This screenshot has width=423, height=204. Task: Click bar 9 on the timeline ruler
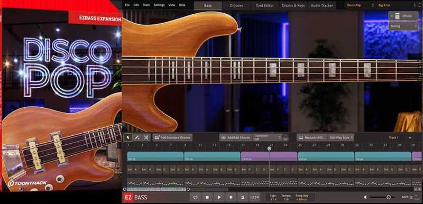(x=185, y=145)
